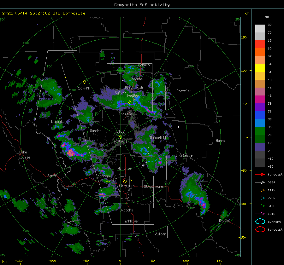Screen dimensions: 284x265
Task: Select the bright green 30-20 dBZ swatch
Action: (x=260, y=131)
